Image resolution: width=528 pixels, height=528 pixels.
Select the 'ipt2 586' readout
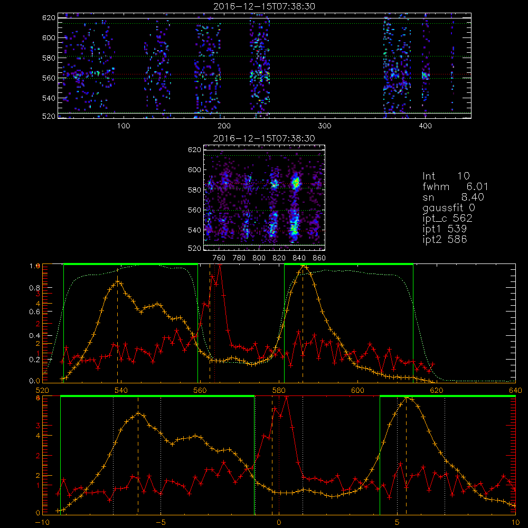[x=445, y=239]
